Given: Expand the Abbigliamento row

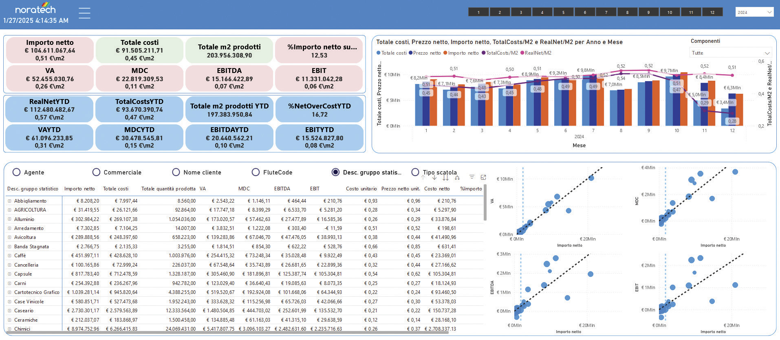Looking at the screenshot, I should tap(9, 201).
